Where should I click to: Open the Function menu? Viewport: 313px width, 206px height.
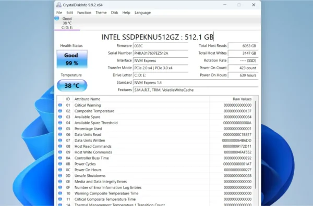[84, 12]
